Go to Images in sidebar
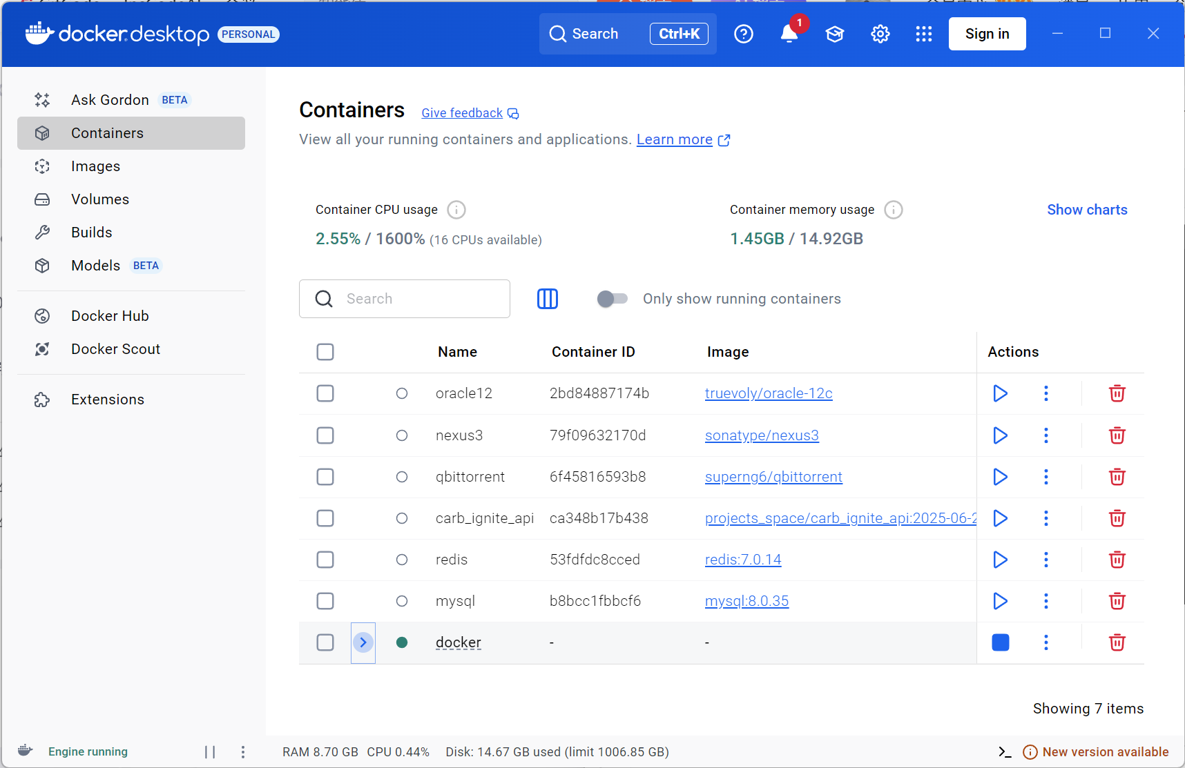 pyautogui.click(x=95, y=166)
